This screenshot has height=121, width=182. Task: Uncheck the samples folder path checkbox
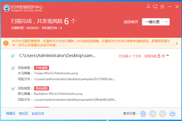(13, 56)
